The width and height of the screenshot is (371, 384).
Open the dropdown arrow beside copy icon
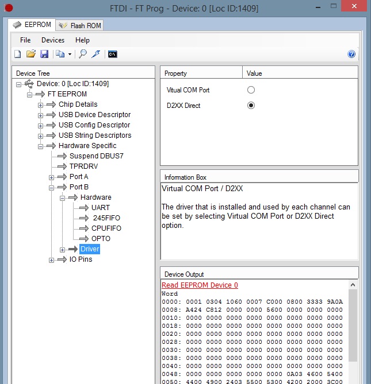tap(70, 55)
